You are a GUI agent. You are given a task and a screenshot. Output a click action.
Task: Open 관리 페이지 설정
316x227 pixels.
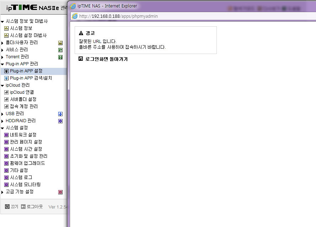tap(26, 142)
